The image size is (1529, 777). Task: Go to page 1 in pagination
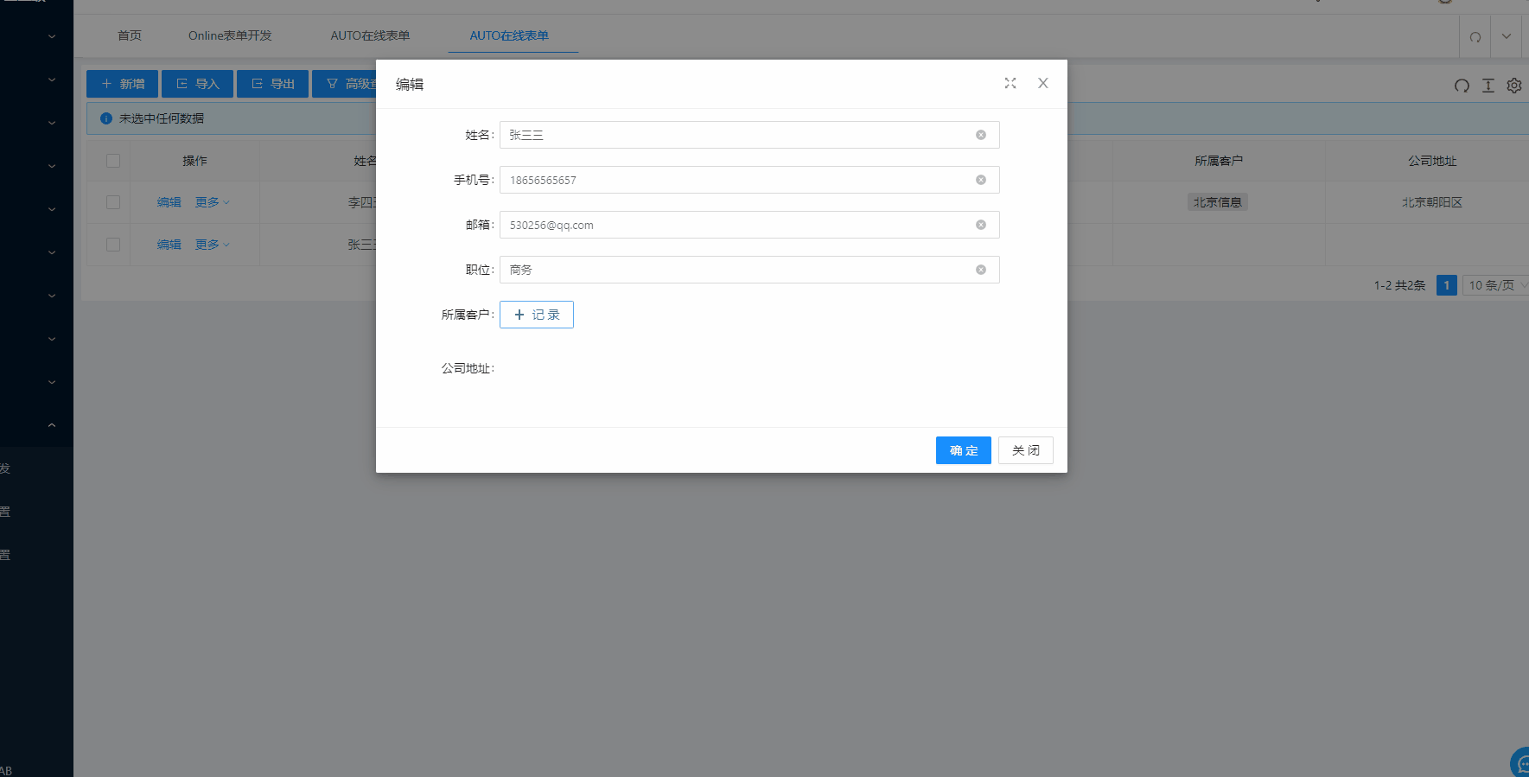[x=1447, y=285]
